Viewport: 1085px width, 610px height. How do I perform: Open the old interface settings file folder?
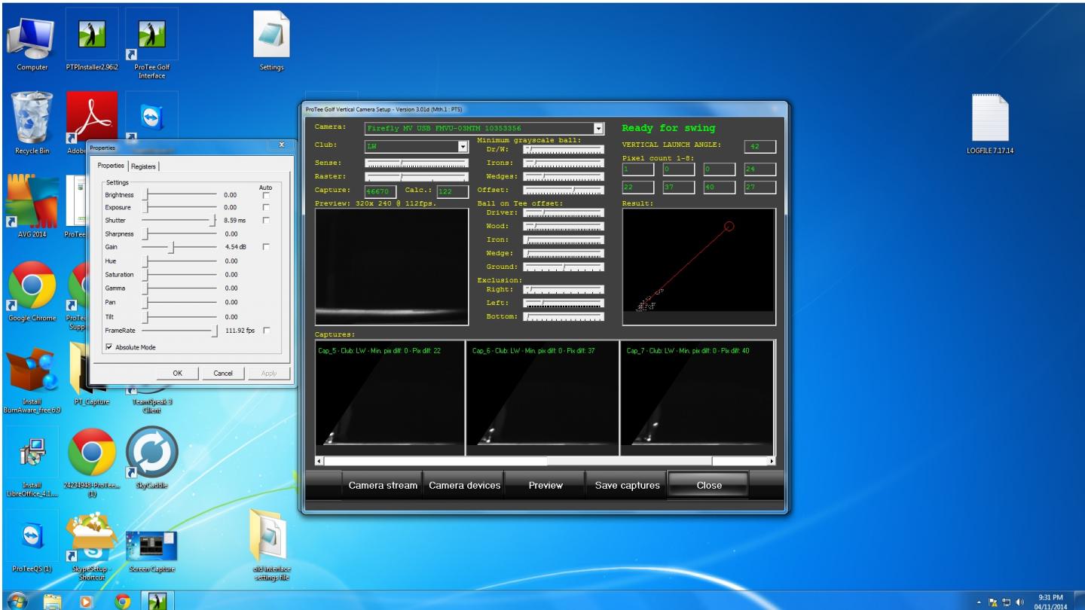point(271,547)
